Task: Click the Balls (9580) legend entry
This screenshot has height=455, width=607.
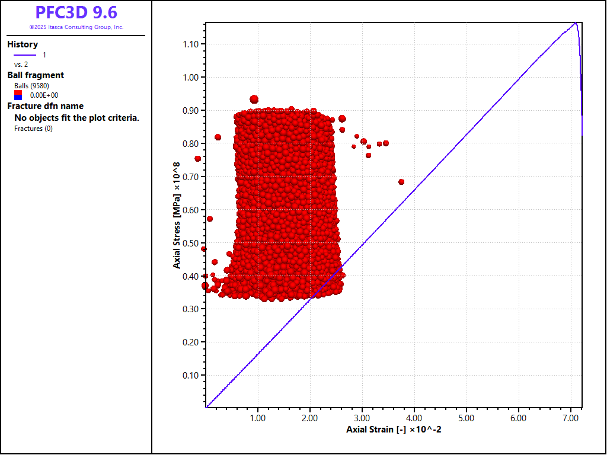Action: 31,86
